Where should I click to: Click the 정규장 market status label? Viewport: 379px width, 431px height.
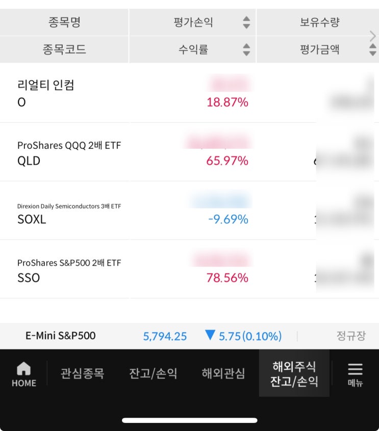tap(351, 336)
